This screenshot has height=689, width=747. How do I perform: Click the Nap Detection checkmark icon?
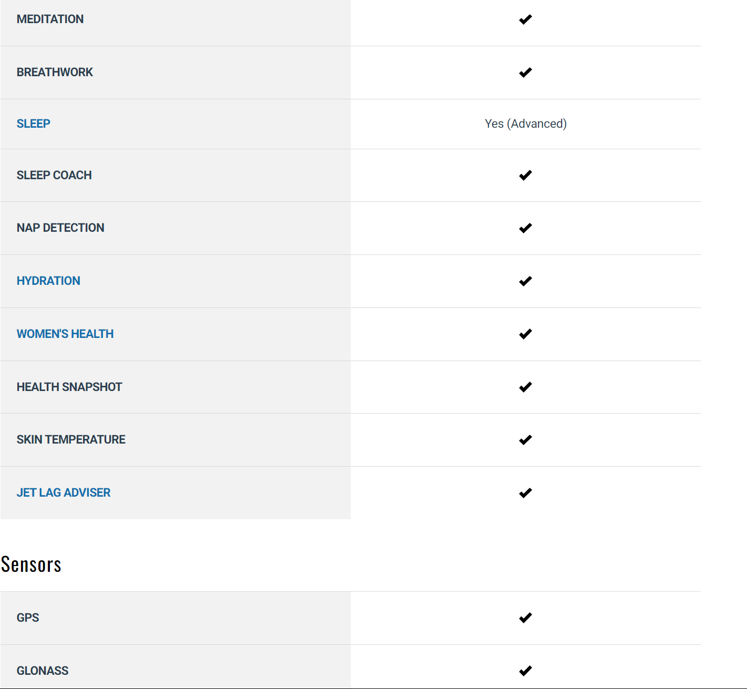pos(525,228)
